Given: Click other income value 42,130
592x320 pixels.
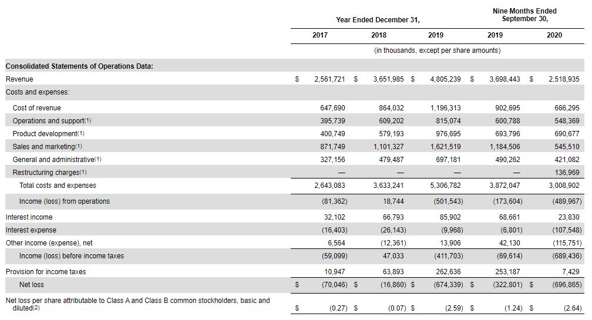Looking at the screenshot, I should click(509, 243).
